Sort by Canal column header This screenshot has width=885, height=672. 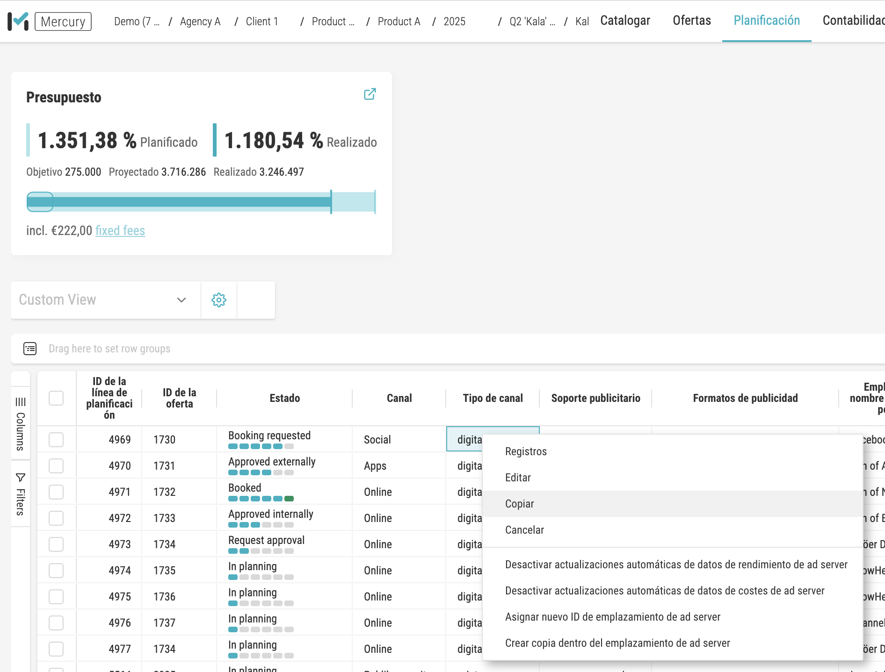(399, 398)
